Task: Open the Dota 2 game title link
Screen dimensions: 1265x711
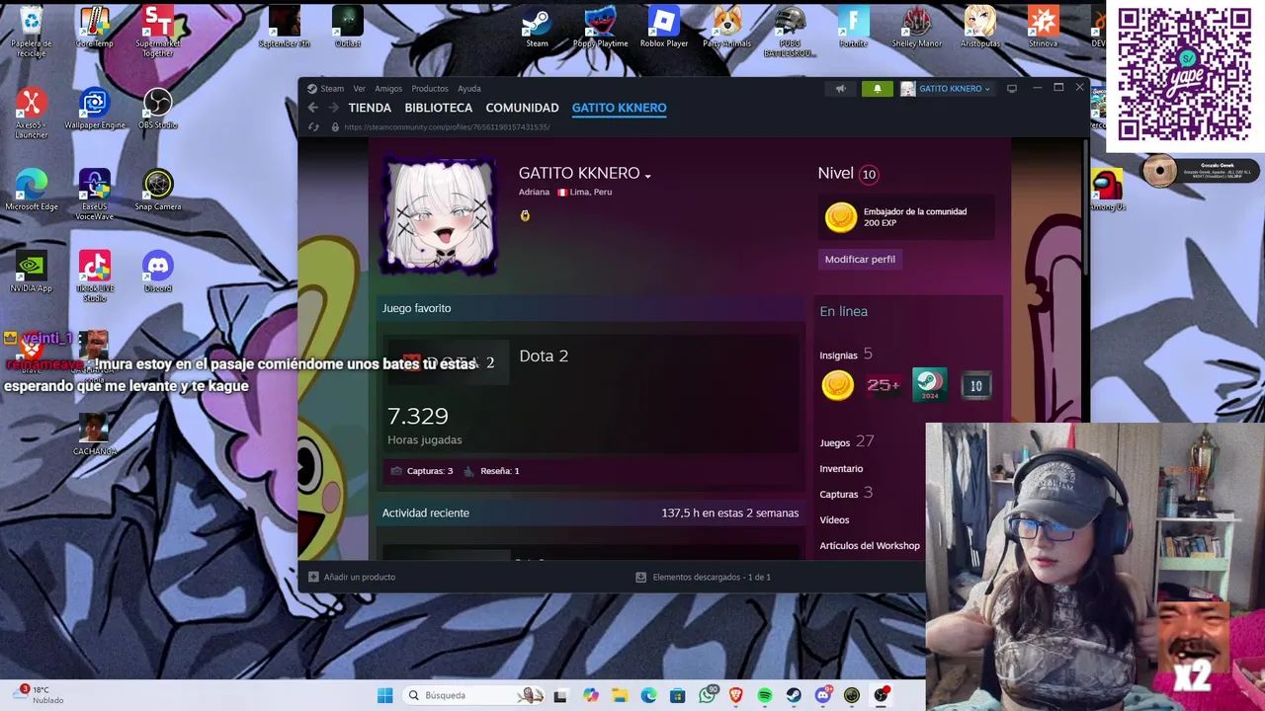Action: pos(544,355)
